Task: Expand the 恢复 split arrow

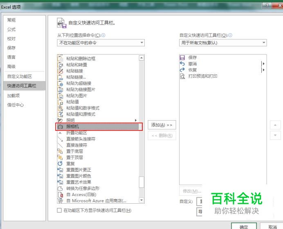Action: click(263, 70)
